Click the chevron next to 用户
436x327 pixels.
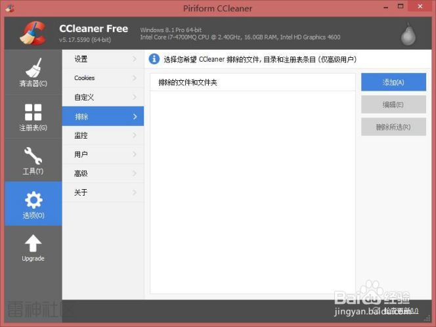click(x=135, y=154)
